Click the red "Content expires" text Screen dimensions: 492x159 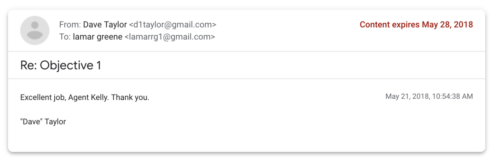coord(390,25)
